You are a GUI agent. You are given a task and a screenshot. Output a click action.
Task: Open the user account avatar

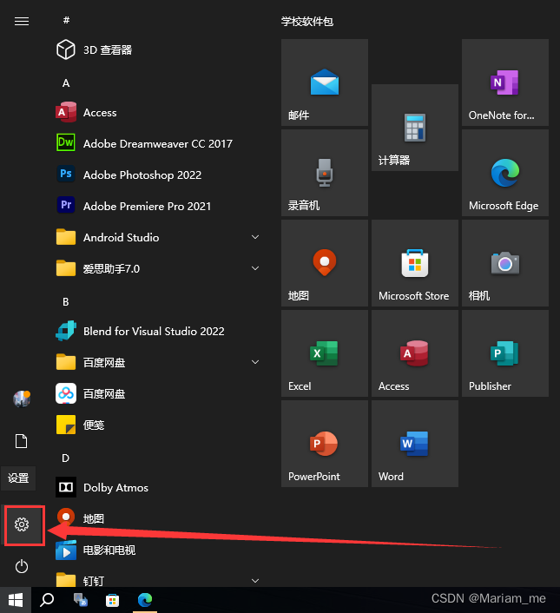[x=22, y=399]
